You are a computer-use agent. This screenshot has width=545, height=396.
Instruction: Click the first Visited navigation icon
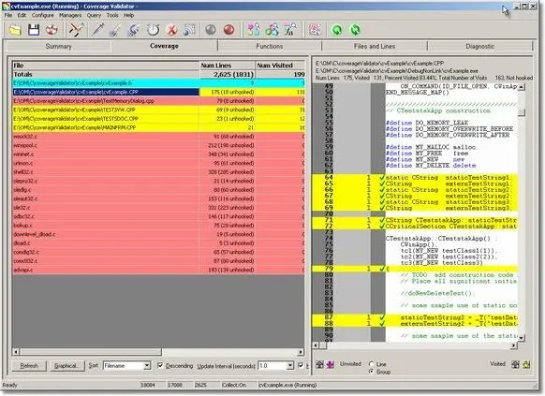pos(515,364)
